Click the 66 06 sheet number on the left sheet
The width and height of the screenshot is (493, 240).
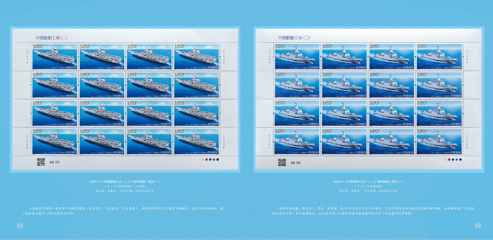(54, 162)
